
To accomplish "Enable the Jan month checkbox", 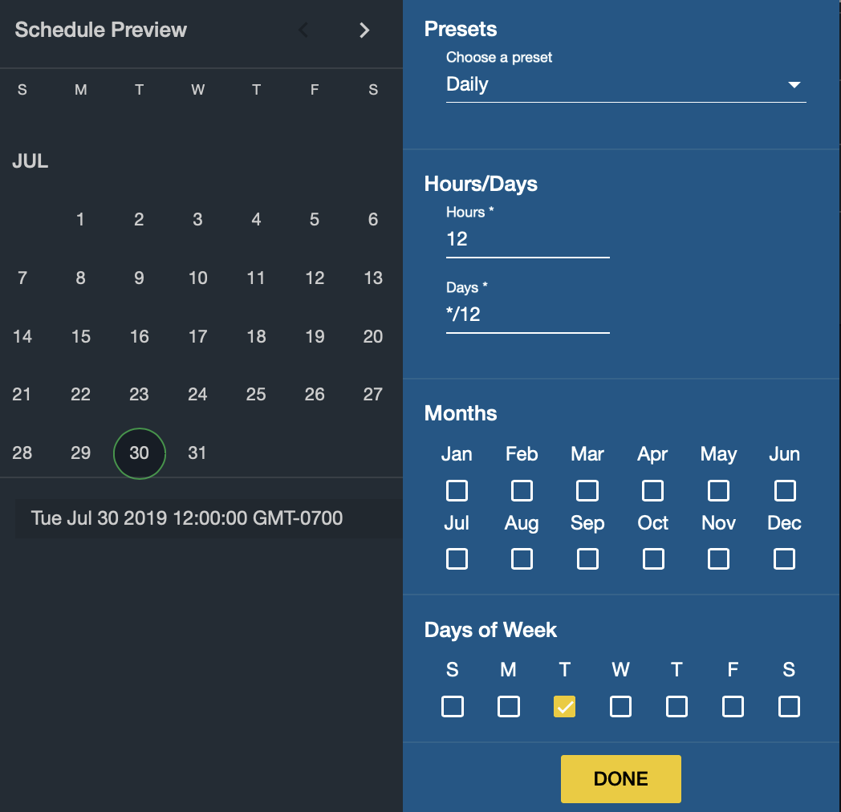I will (457, 490).
